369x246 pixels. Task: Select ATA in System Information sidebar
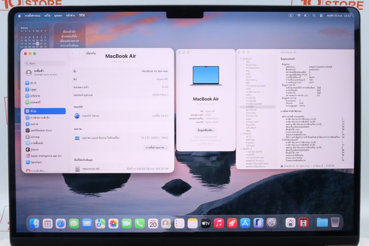[x=248, y=61]
